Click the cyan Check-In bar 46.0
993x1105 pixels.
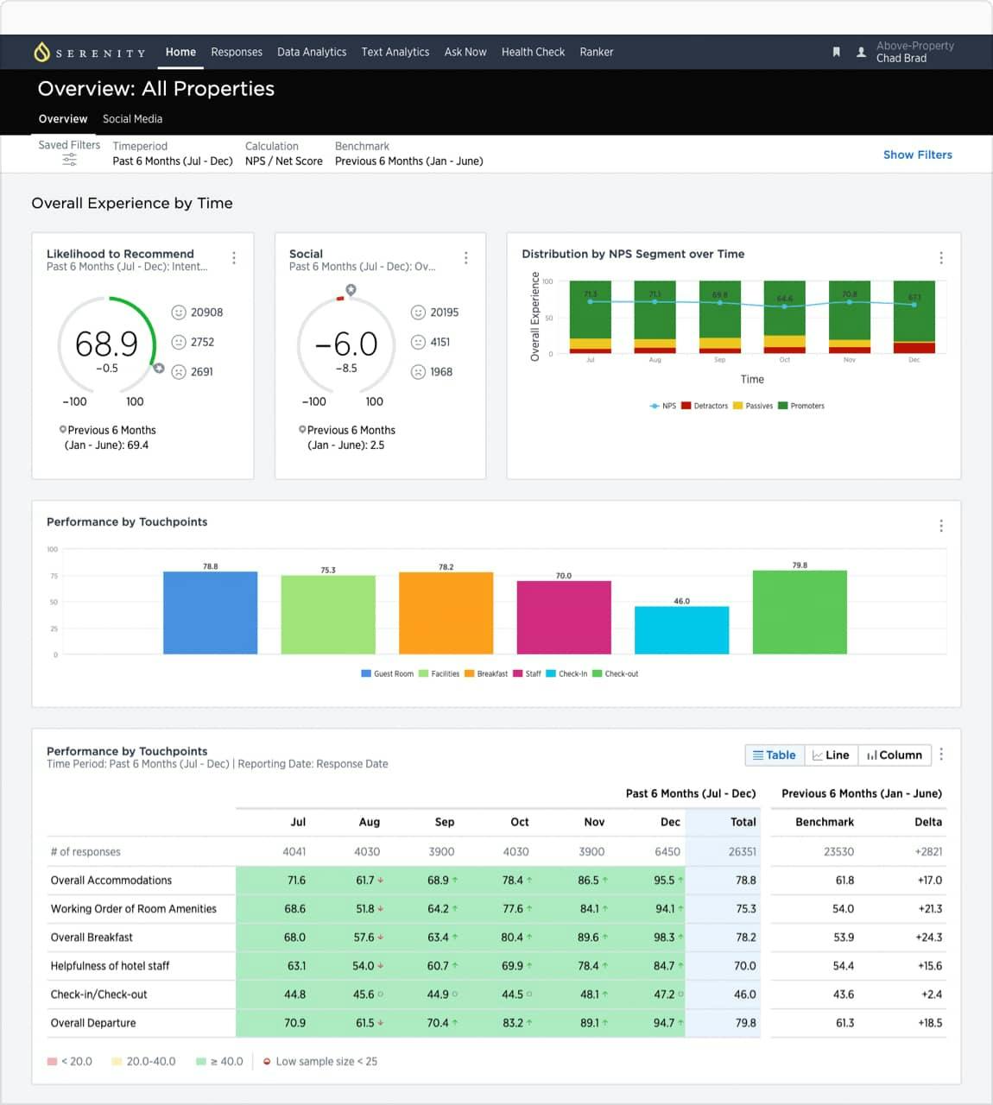point(681,630)
